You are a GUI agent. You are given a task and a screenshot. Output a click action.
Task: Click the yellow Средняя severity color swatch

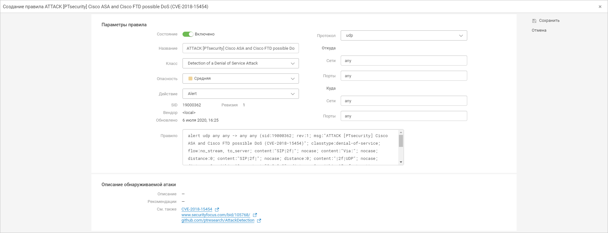(190, 79)
